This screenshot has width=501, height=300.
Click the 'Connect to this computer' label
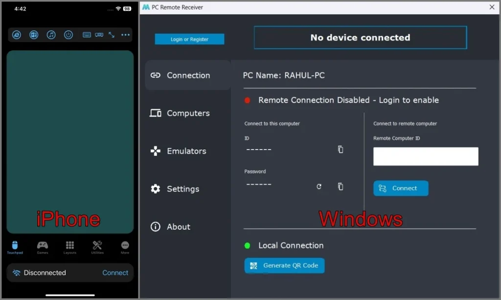point(272,124)
